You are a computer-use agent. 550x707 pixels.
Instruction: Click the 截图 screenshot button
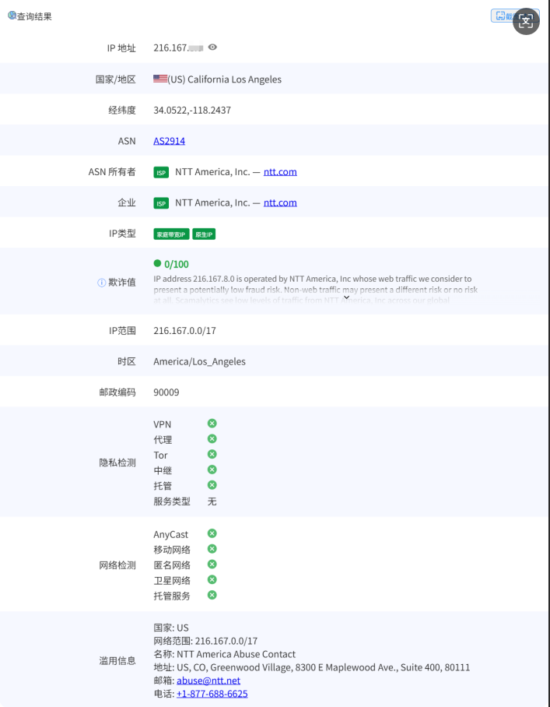click(x=502, y=16)
